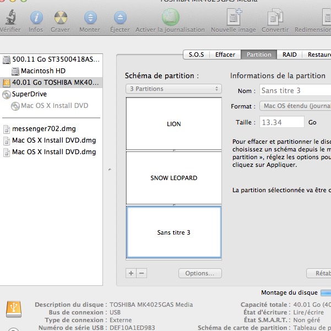
Task: Click divider handle between LION and SNOW LEOPARD
Action: (174, 150)
